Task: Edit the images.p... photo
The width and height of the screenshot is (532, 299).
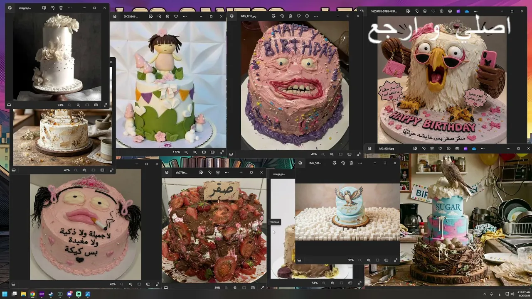Action: tap(44, 8)
